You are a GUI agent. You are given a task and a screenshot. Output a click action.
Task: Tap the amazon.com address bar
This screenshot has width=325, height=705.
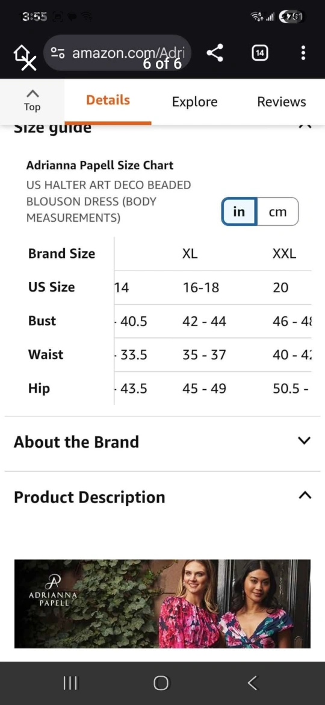(x=117, y=53)
